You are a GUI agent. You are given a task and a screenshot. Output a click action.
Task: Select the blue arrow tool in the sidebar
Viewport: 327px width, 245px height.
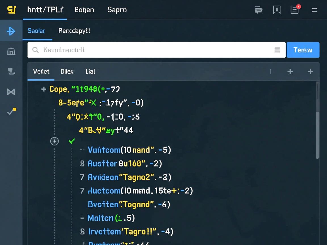click(11, 31)
